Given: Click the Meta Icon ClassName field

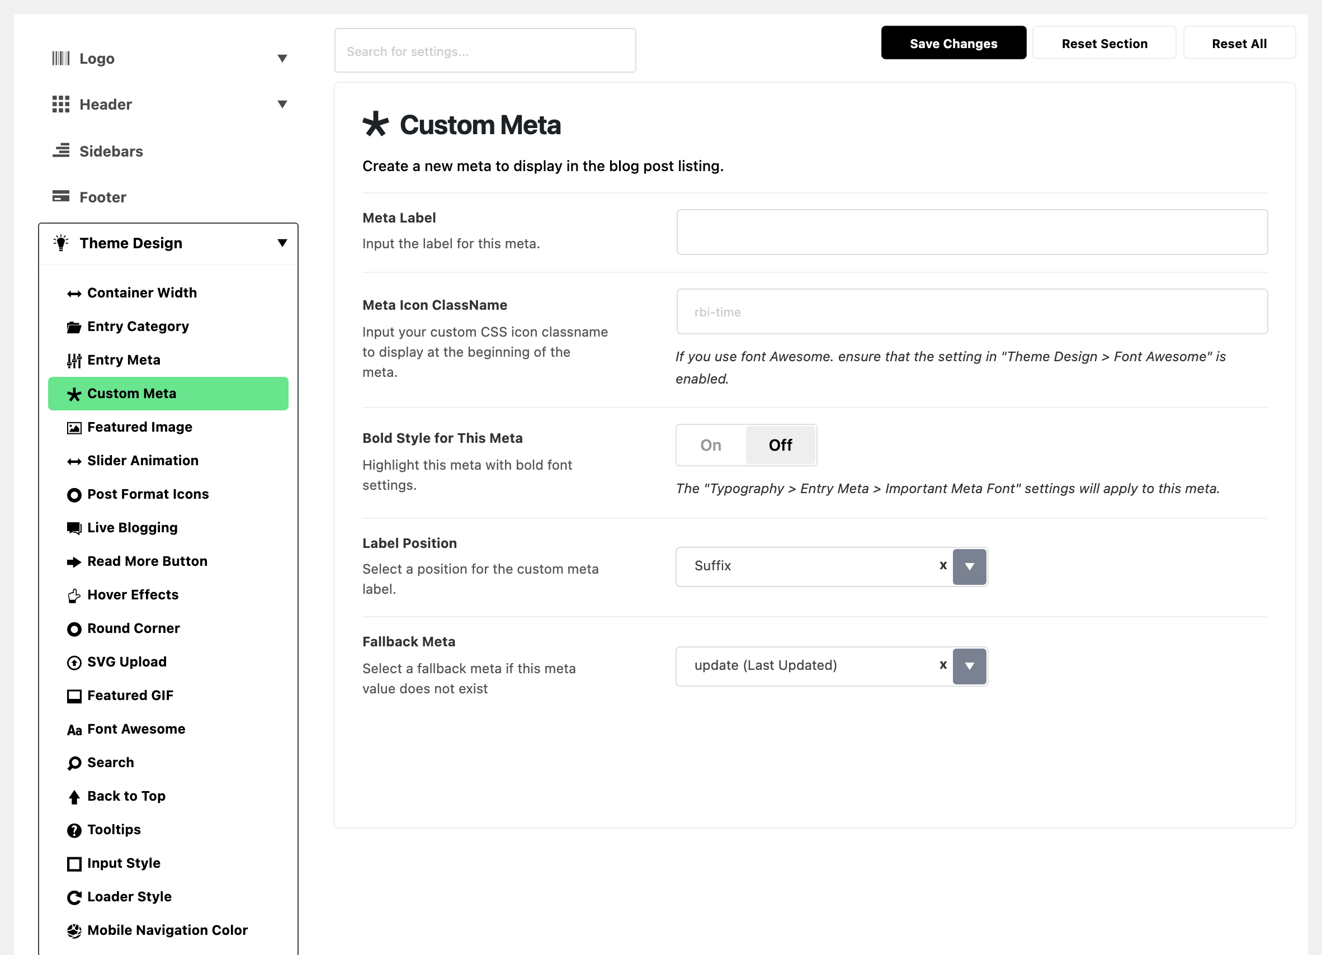Looking at the screenshot, I should (972, 312).
